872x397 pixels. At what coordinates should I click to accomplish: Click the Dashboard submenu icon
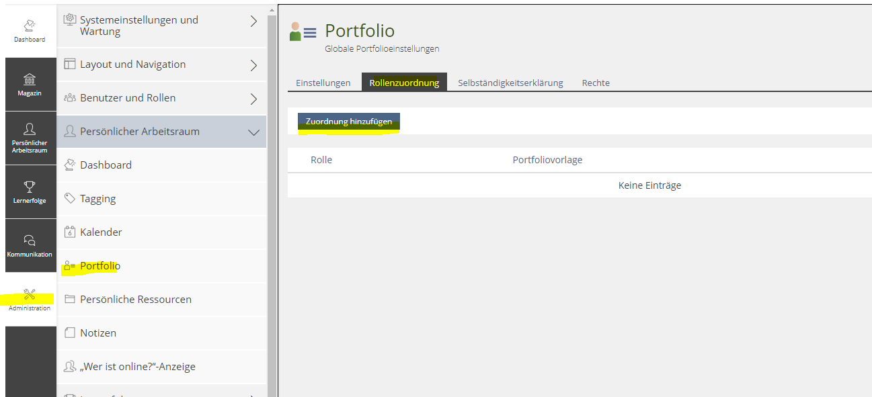pos(69,165)
